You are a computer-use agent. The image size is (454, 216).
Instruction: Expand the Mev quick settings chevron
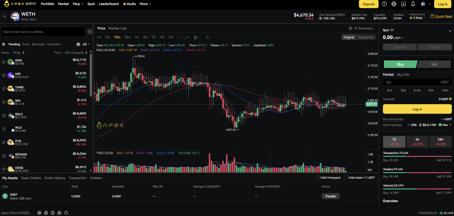pyautogui.click(x=450, y=125)
